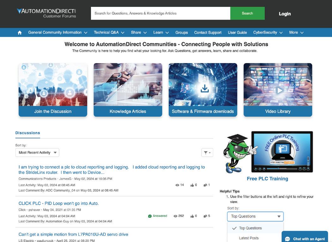Click the Free Online PLC Training video thumbnail
This screenshot has width=332, height=242.
tap(282, 152)
